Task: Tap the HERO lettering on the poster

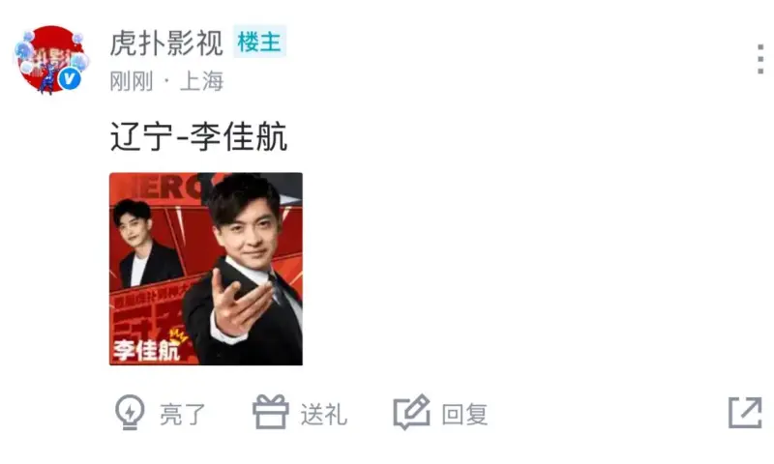Action: click(x=167, y=187)
